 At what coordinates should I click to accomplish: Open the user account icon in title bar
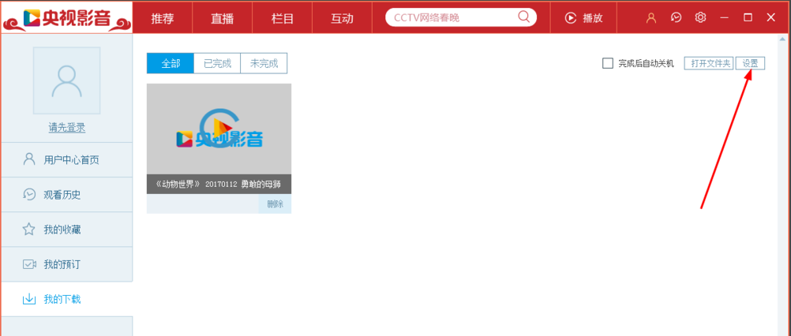click(651, 17)
